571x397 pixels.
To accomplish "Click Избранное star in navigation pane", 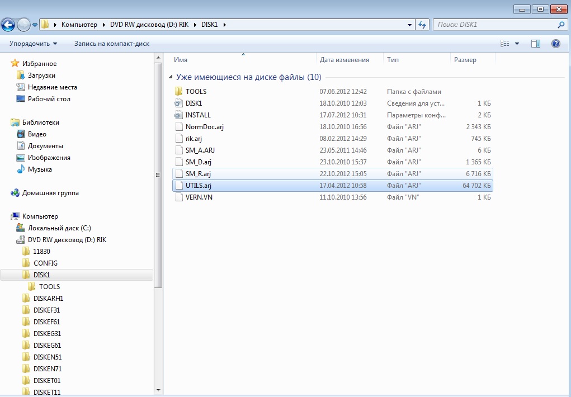I will (15, 63).
